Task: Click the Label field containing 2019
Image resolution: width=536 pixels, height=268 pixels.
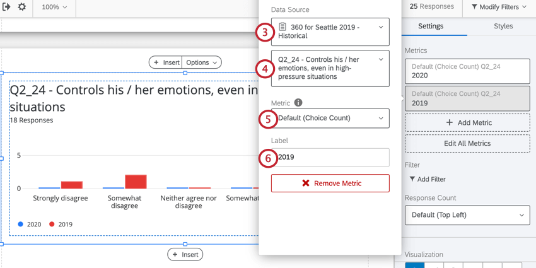Action: point(330,157)
